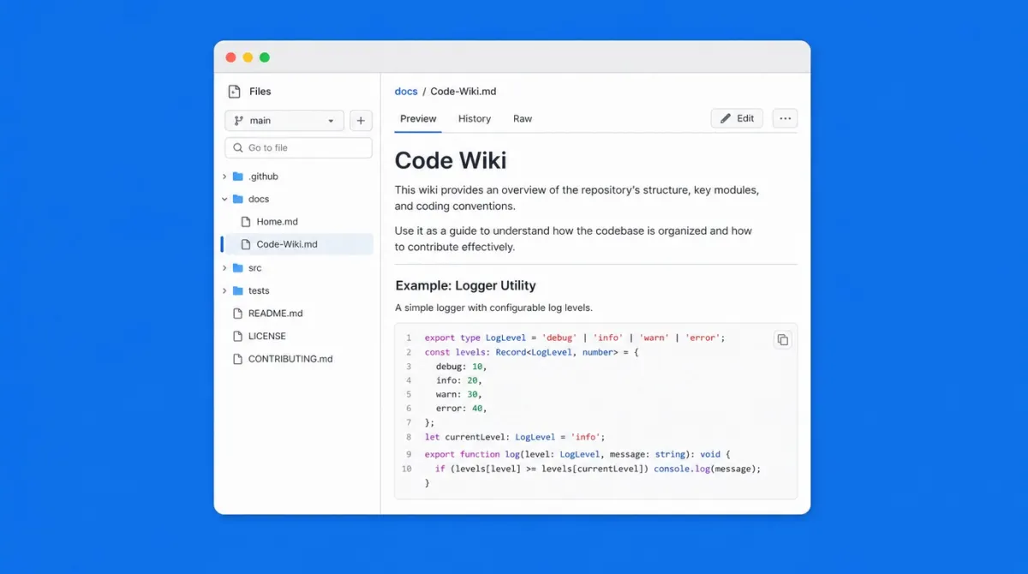Viewport: 1028px width, 574px height.
Task: Click the docs folder icon
Action: (x=238, y=199)
